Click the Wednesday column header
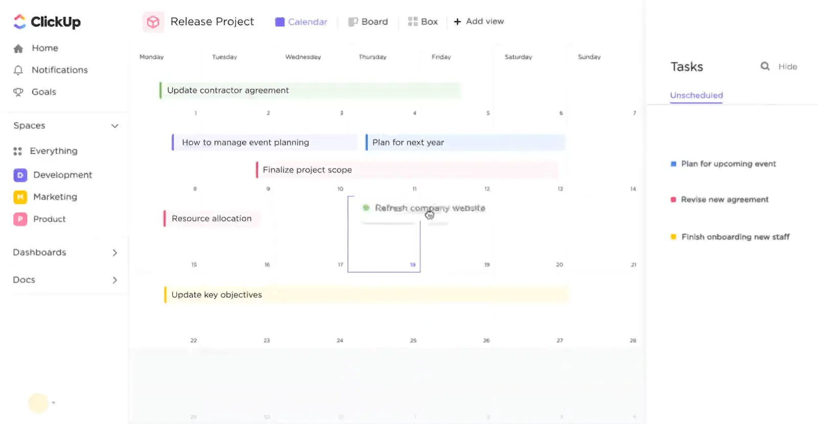The image size is (818, 424). tap(303, 57)
